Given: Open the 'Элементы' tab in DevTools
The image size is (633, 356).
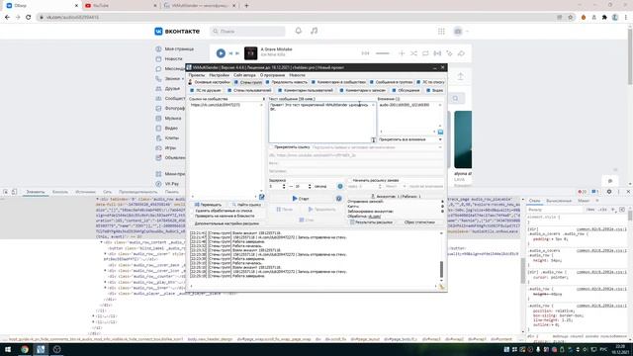Looking at the screenshot, I should click(x=36, y=192).
